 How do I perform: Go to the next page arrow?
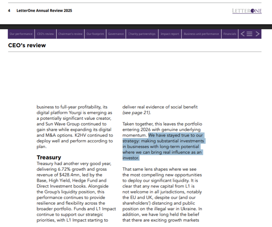tap(258, 34)
